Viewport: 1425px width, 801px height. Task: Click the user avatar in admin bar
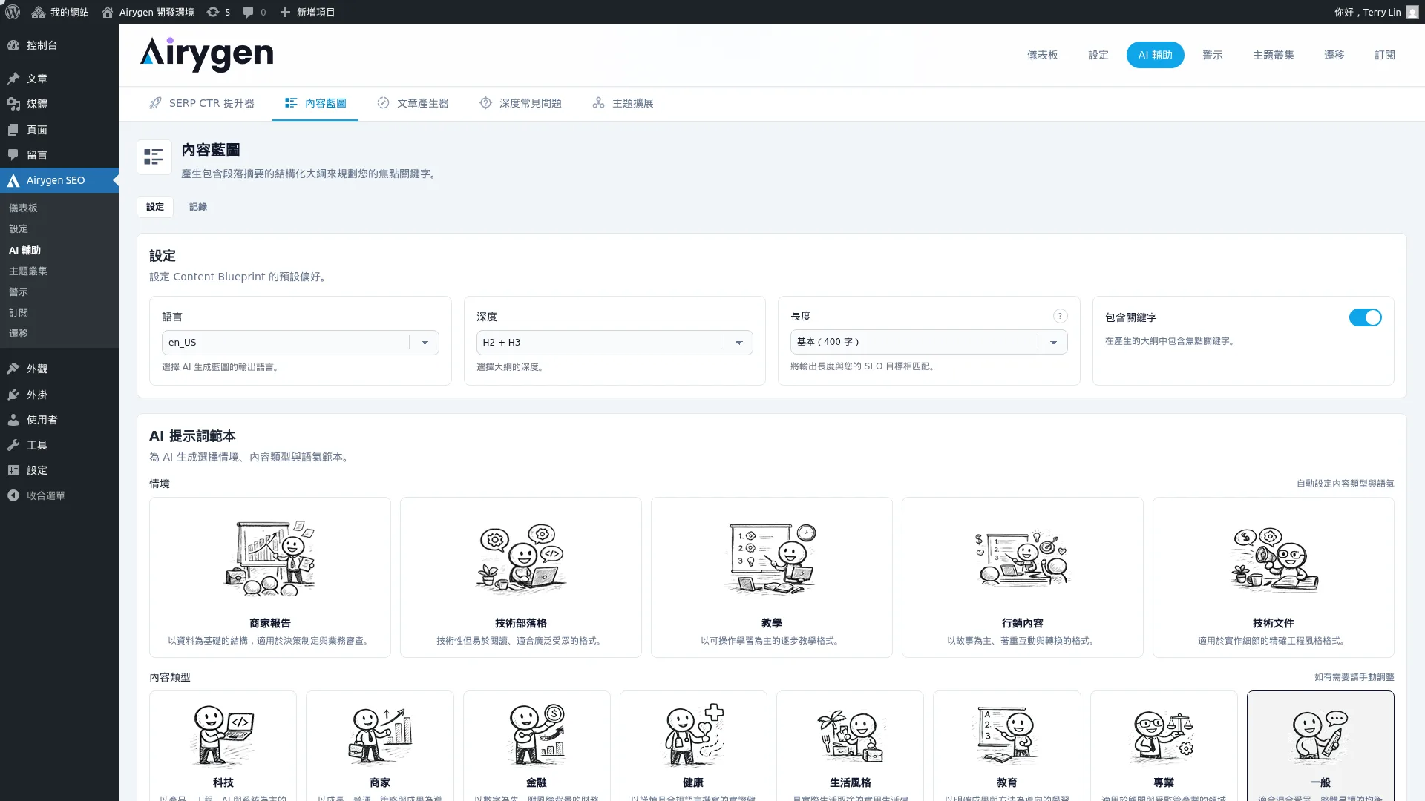pos(1412,12)
